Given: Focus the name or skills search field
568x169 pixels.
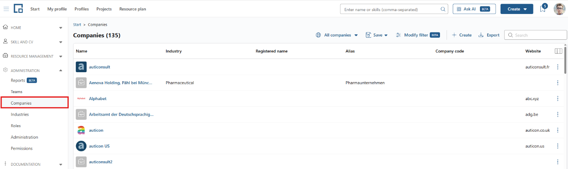Looking at the screenshot, I should pos(394,9).
